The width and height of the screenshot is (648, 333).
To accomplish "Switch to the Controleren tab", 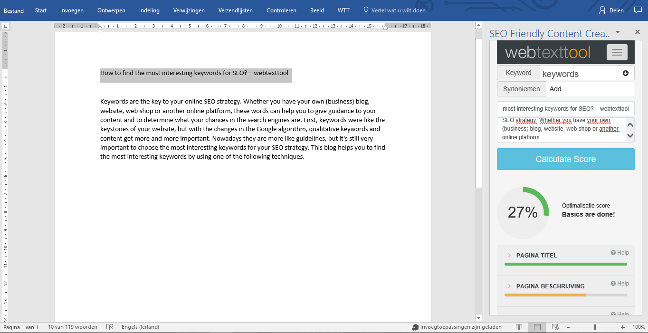I will [281, 10].
